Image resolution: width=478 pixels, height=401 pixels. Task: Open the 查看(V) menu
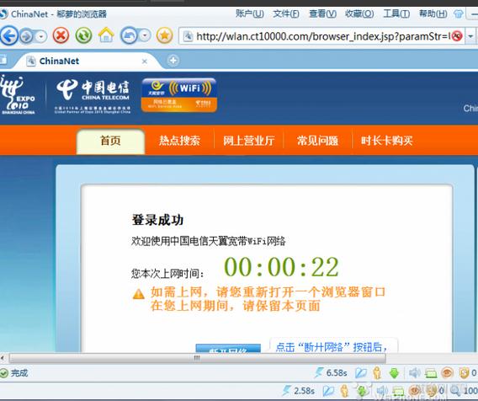(323, 13)
